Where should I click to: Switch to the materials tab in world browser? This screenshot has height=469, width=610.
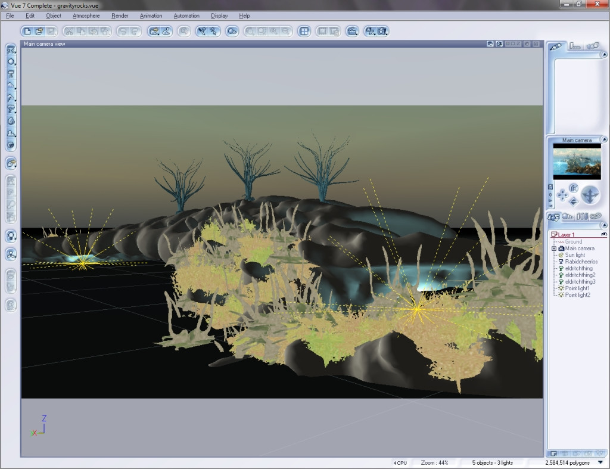pyautogui.click(x=568, y=217)
